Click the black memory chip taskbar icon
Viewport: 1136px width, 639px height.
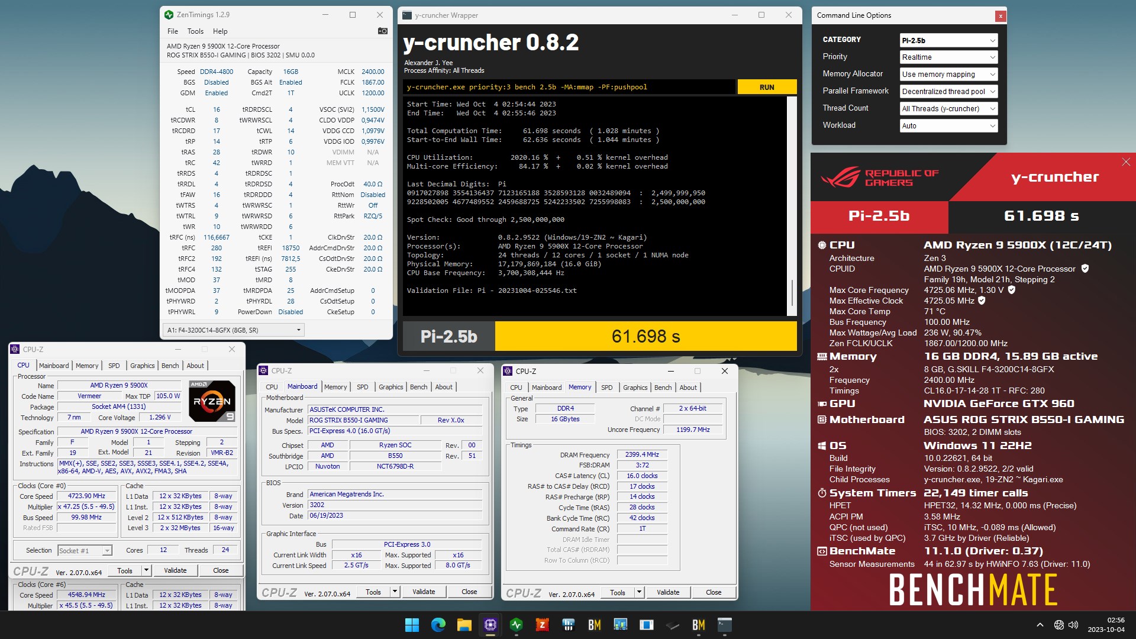click(x=672, y=625)
